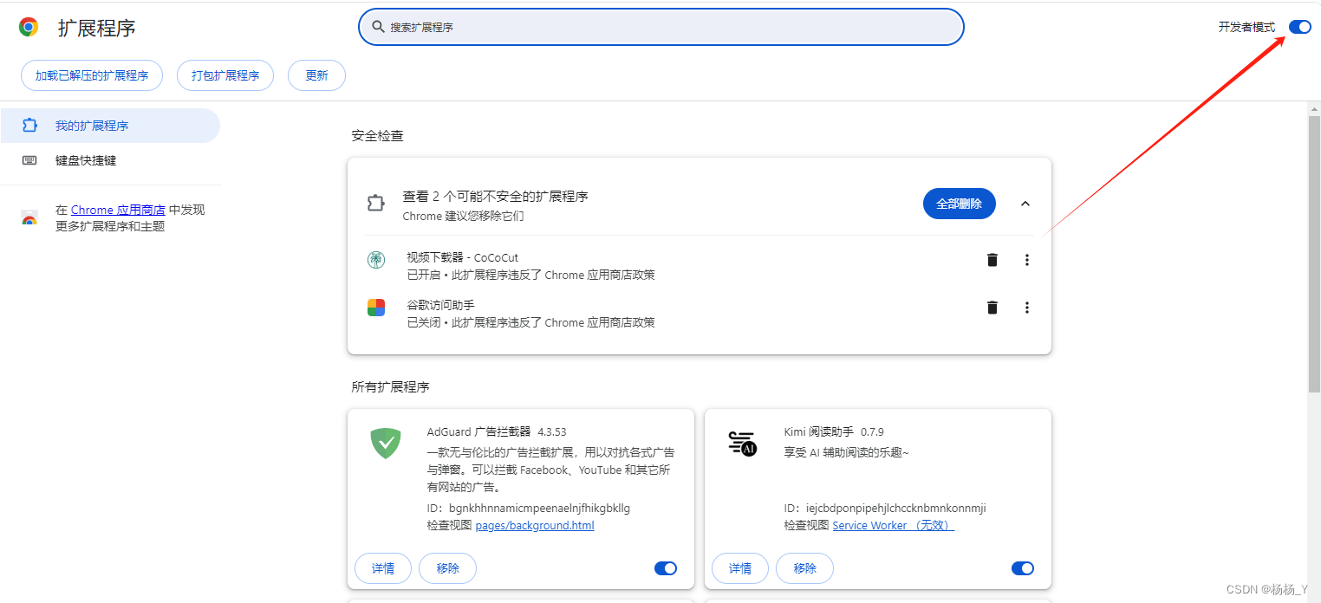Open pages/background.html inspect link
The image size is (1321, 603).
[535, 525]
